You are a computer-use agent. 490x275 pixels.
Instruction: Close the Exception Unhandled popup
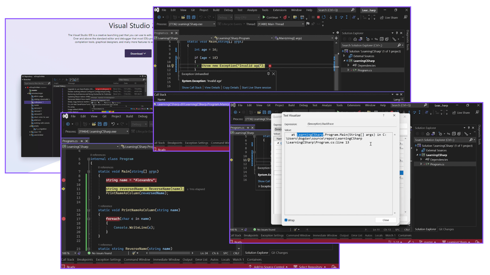[273, 74]
